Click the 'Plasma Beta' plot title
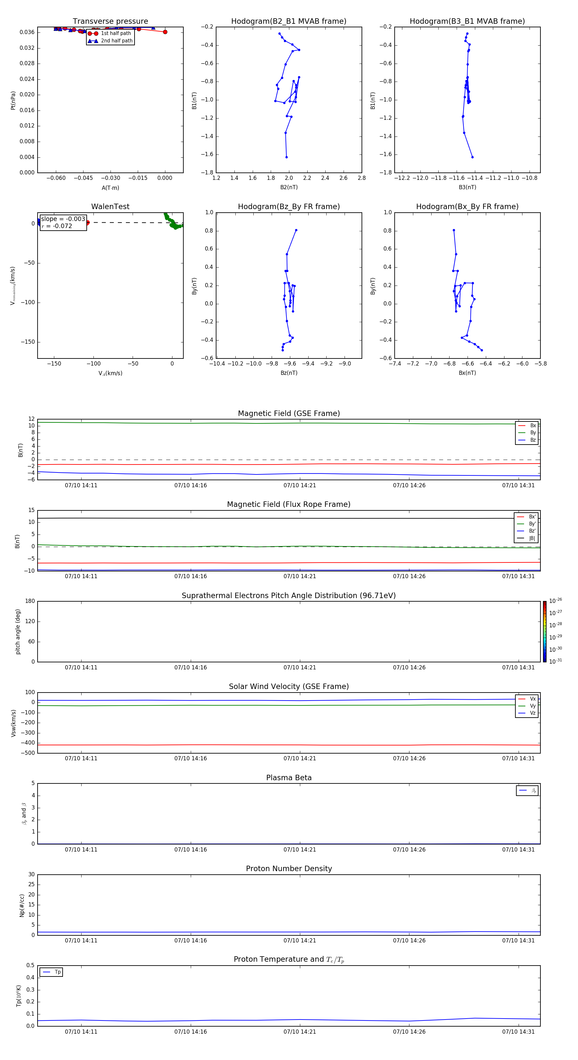Screen dimensions: 578x1060 [x=289, y=778]
